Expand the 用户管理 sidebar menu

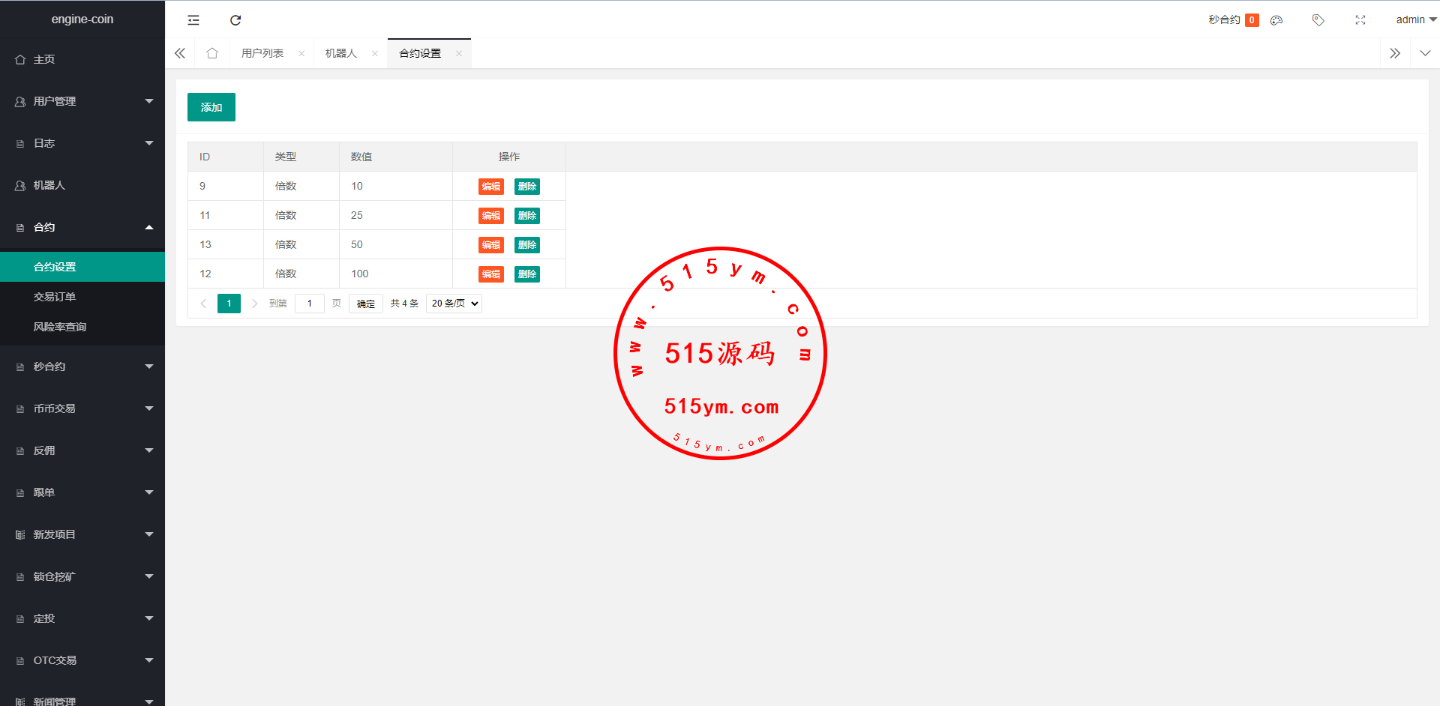point(82,101)
